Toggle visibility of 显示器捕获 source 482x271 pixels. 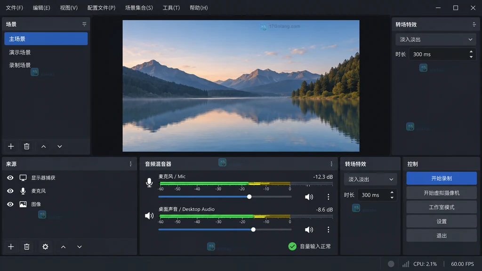pos(10,177)
